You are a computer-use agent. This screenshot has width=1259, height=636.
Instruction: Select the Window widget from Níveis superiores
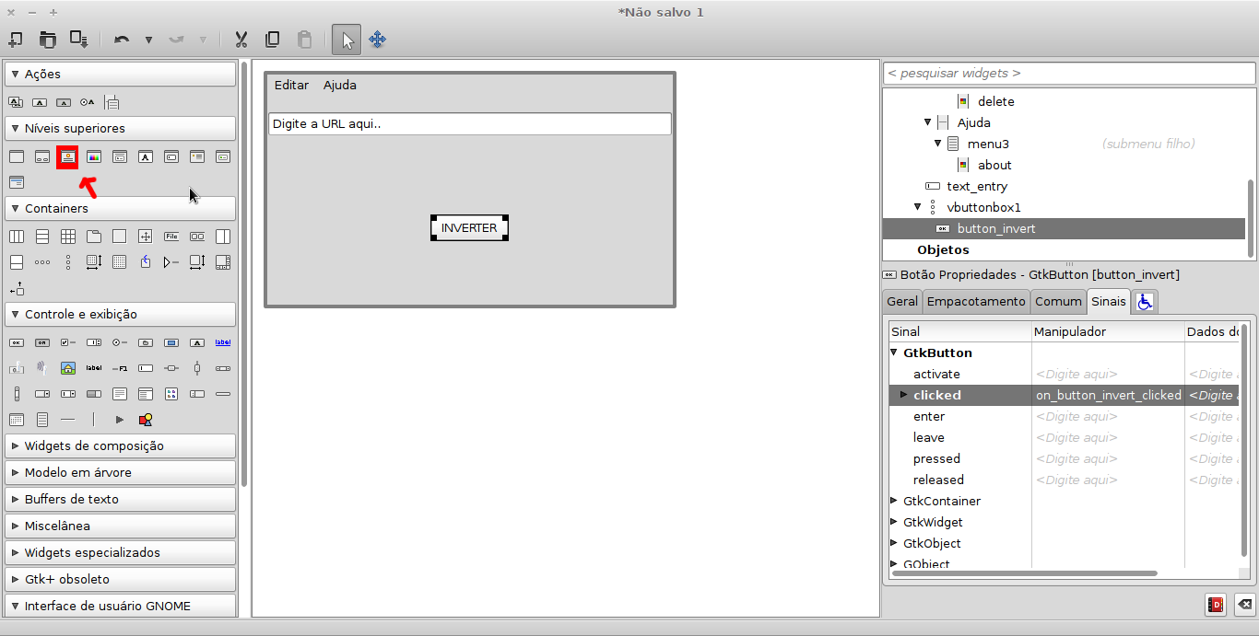pos(16,156)
